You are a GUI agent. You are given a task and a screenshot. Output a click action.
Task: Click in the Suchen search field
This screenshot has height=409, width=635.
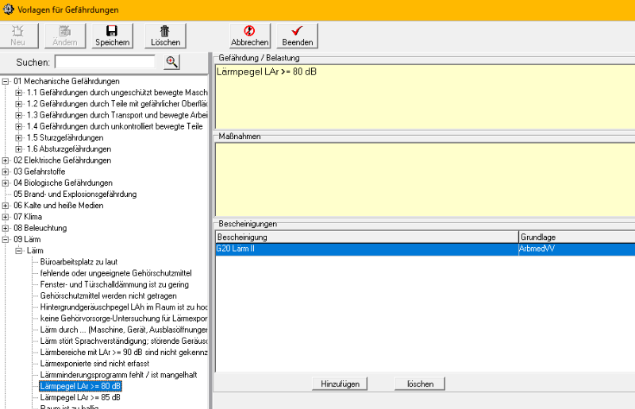(x=105, y=62)
